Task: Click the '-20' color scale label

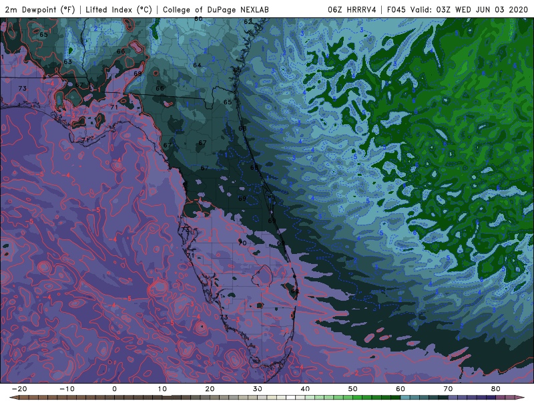Action: pyautogui.click(x=19, y=389)
